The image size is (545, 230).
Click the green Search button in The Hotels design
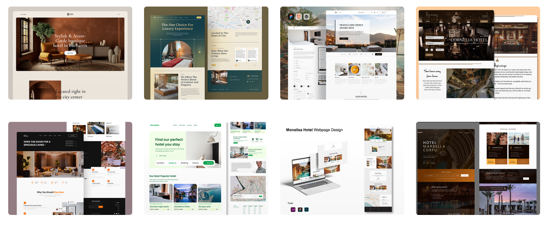(208, 163)
